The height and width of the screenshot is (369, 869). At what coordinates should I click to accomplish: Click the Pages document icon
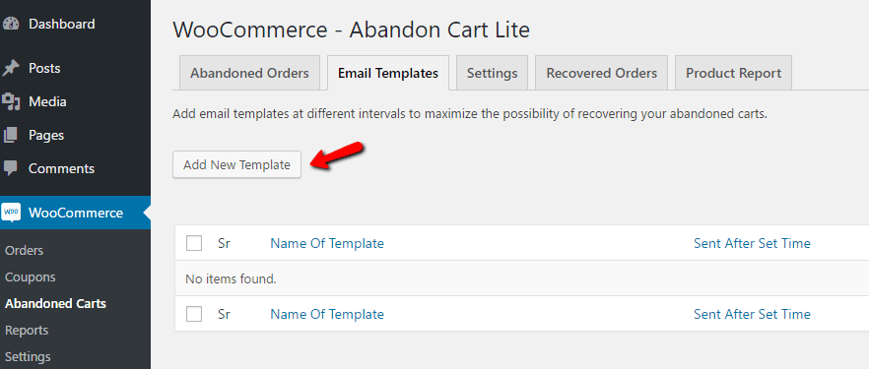[11, 135]
